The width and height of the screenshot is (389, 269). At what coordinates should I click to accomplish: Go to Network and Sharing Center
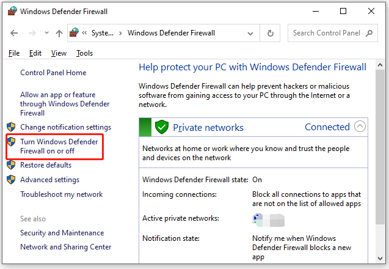66,247
